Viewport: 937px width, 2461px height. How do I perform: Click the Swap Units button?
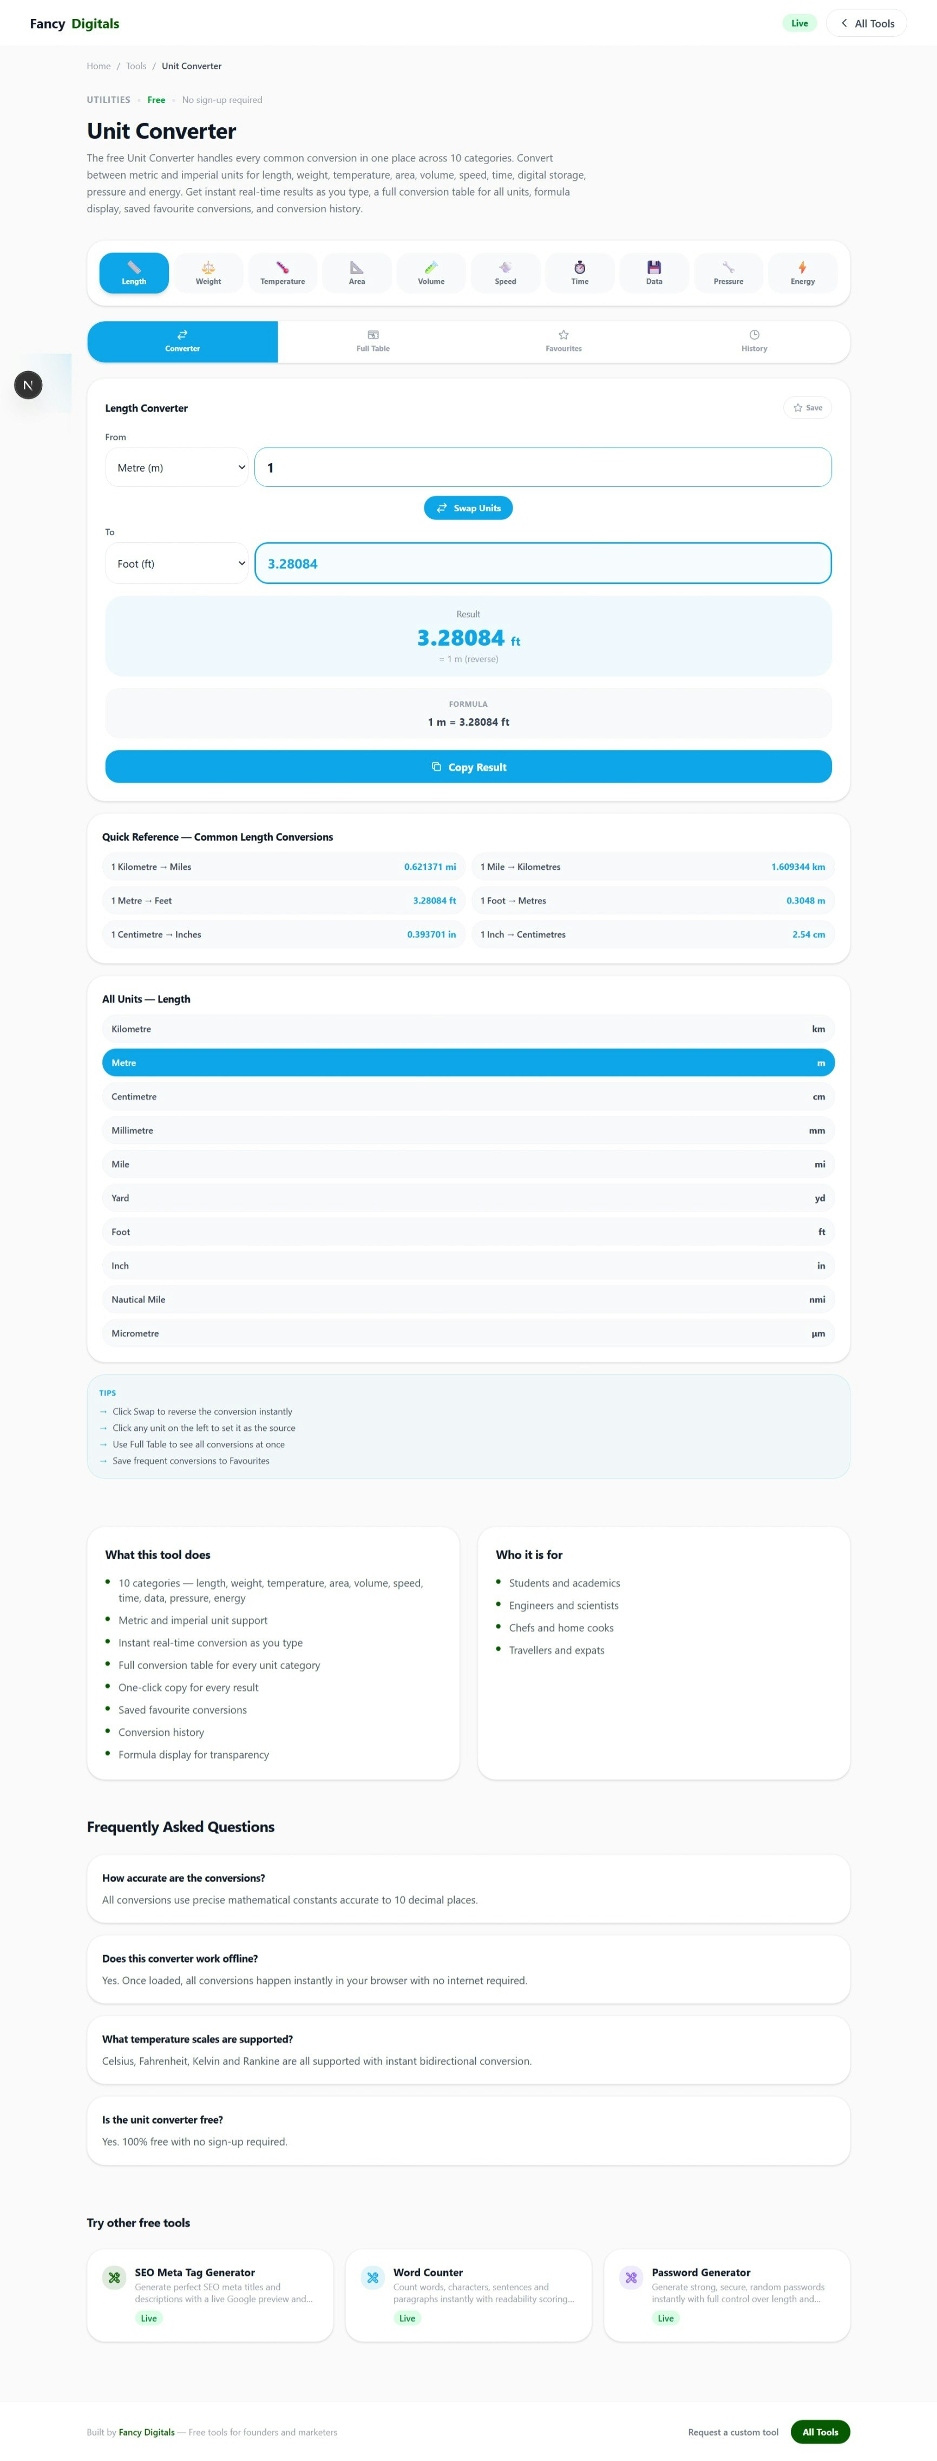(x=468, y=508)
